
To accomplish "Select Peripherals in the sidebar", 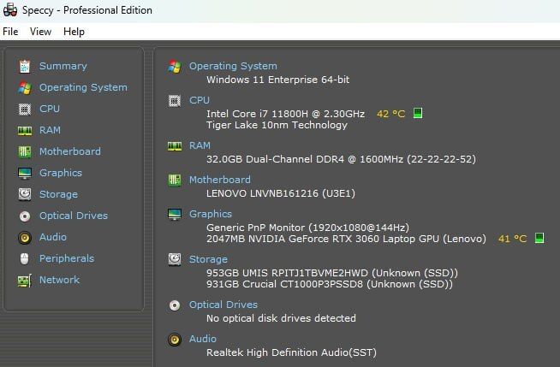I will click(67, 258).
